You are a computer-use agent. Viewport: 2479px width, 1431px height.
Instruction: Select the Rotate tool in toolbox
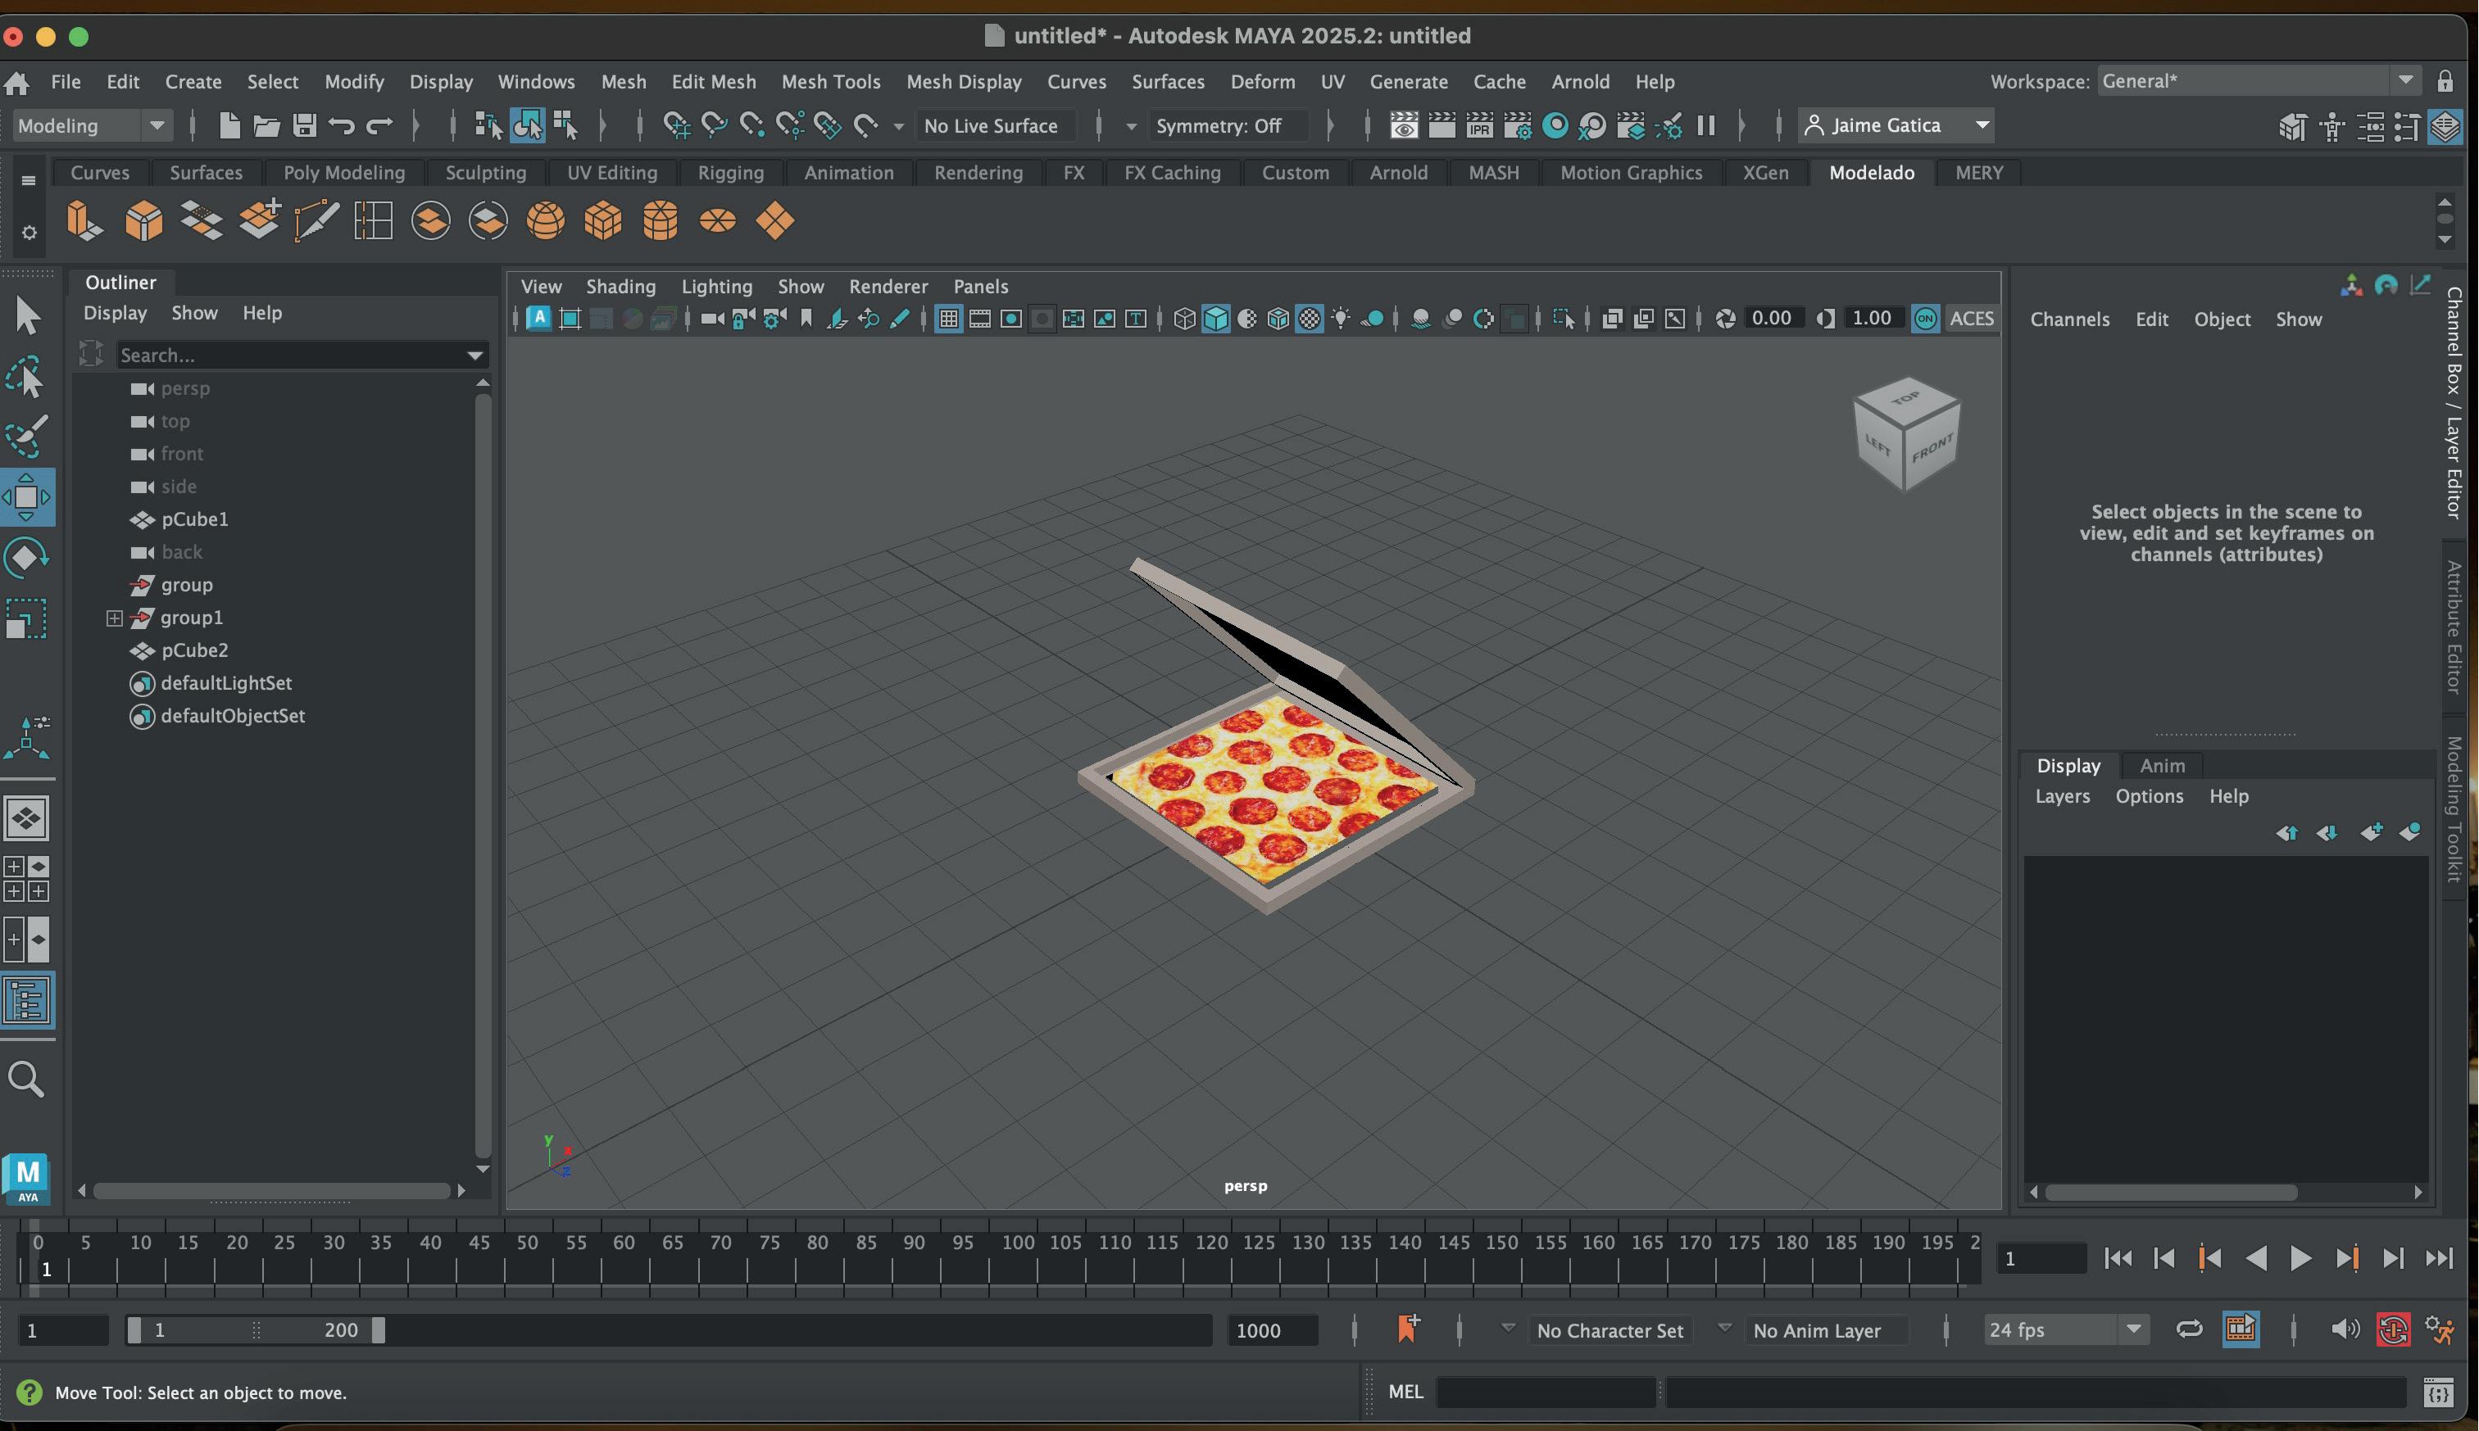pos(26,559)
